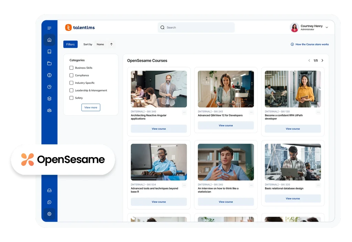Open the settings gear icon in sidebar

tap(49, 214)
